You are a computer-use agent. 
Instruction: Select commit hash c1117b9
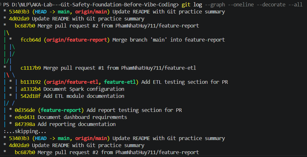click(31, 68)
